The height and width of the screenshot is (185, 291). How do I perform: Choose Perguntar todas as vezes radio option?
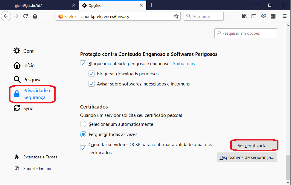pos(83,134)
